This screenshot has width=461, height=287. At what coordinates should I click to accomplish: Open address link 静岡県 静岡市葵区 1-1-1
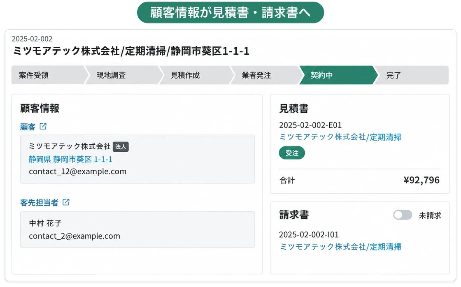(x=70, y=159)
